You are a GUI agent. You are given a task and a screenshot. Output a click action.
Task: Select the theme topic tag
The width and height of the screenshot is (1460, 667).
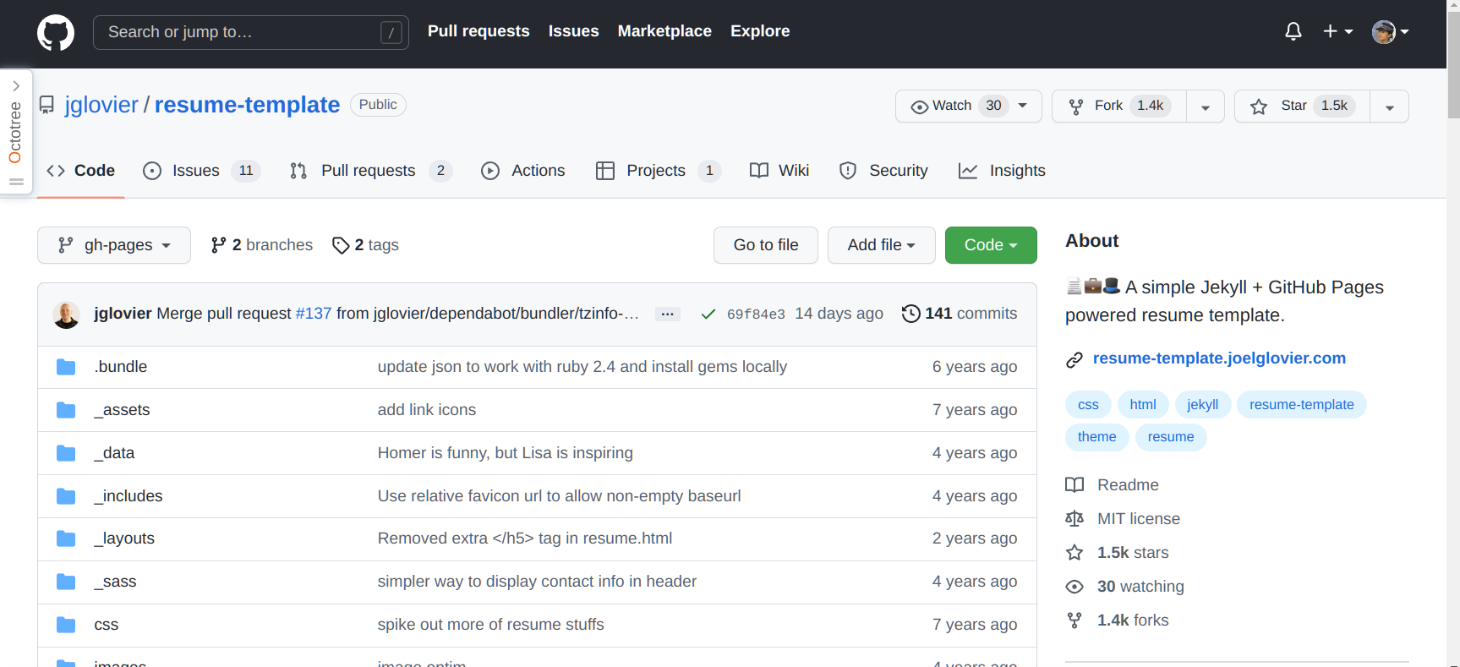(1096, 437)
